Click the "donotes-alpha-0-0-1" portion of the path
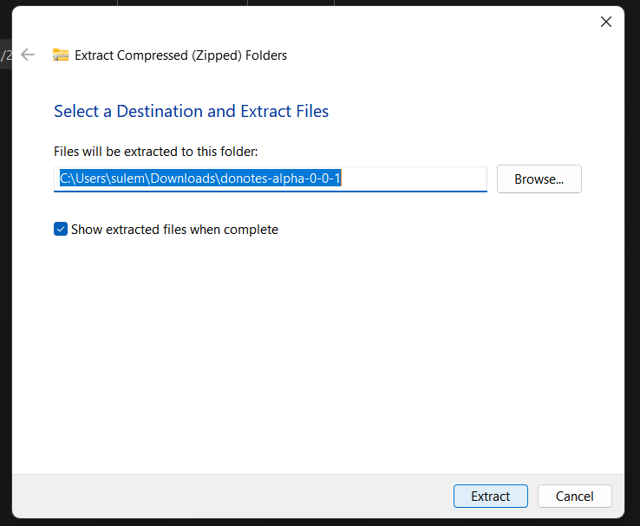The height and width of the screenshot is (526, 640). point(293,179)
